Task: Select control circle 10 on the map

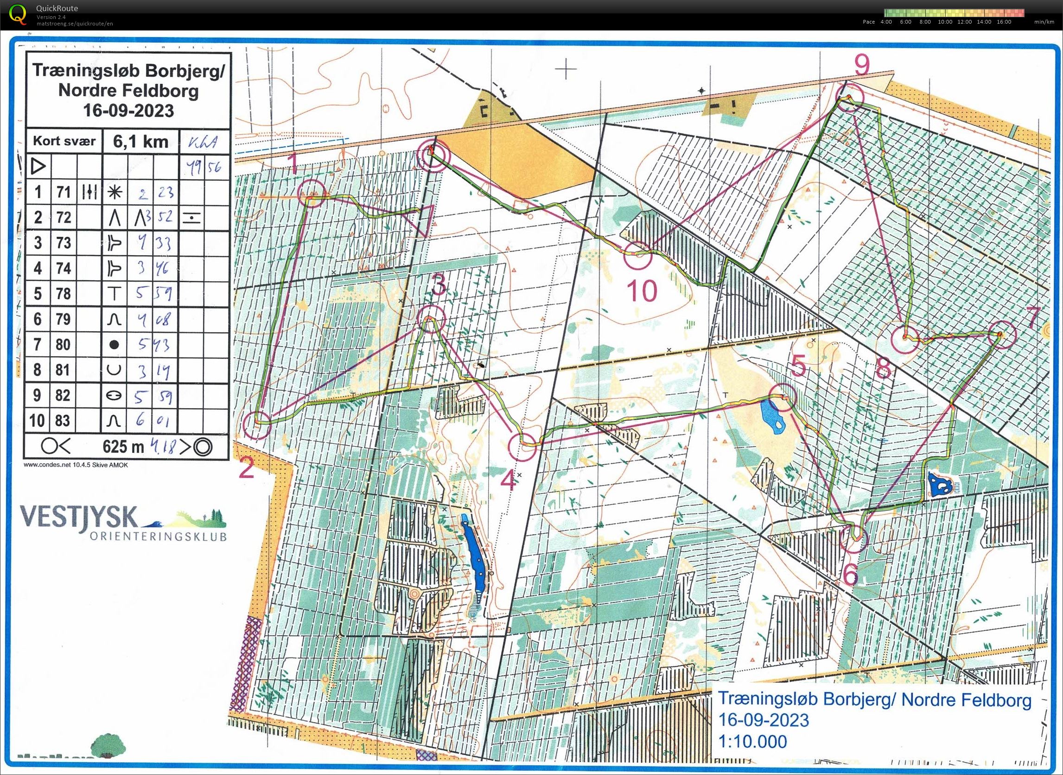Action: click(638, 255)
